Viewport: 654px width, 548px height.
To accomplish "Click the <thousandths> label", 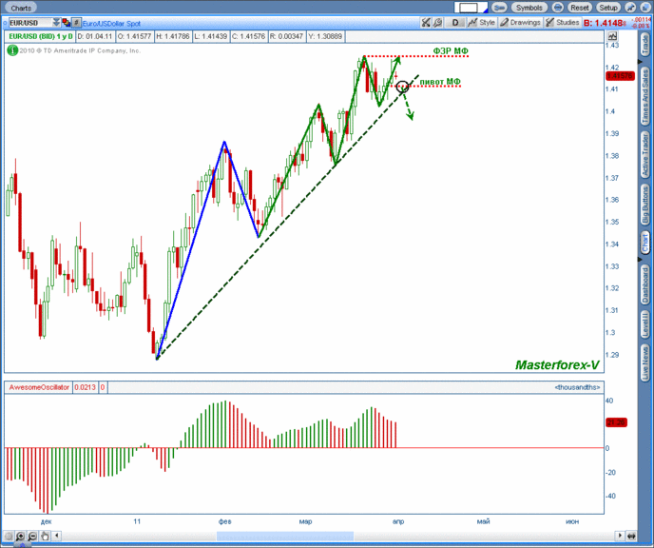I will click(577, 387).
